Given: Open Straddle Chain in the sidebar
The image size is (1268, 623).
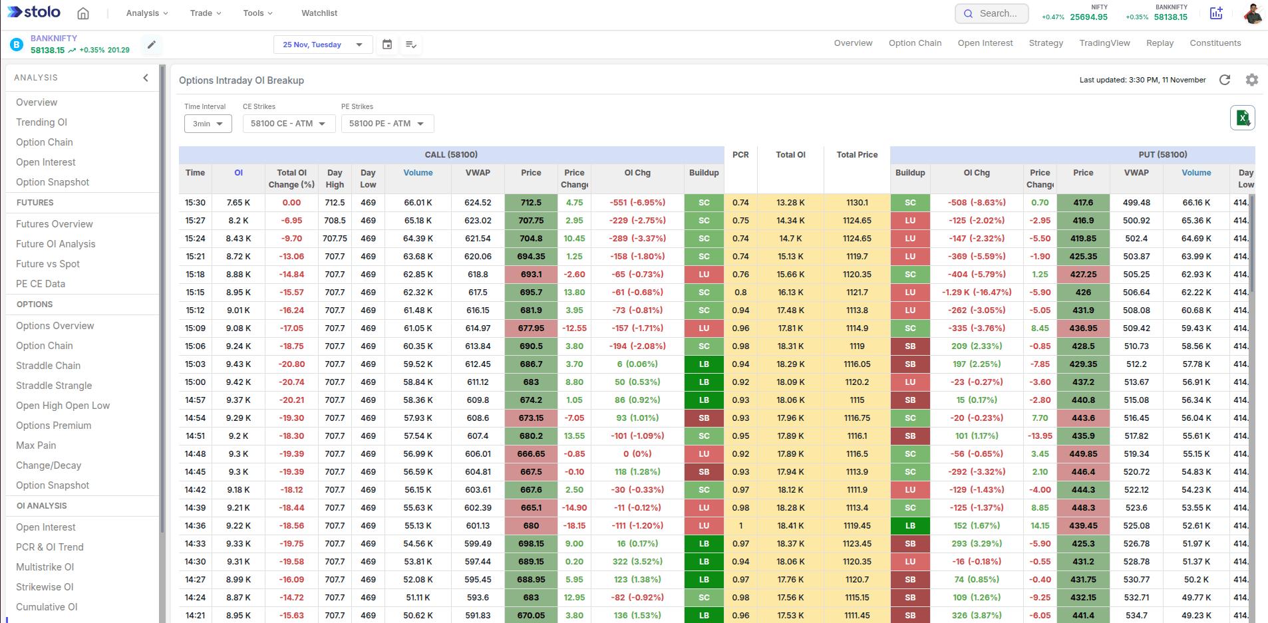Looking at the screenshot, I should click(x=48, y=366).
